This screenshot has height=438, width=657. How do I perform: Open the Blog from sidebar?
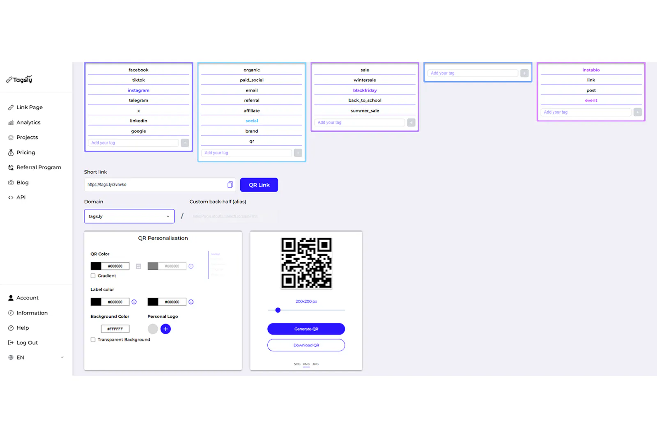click(18, 182)
